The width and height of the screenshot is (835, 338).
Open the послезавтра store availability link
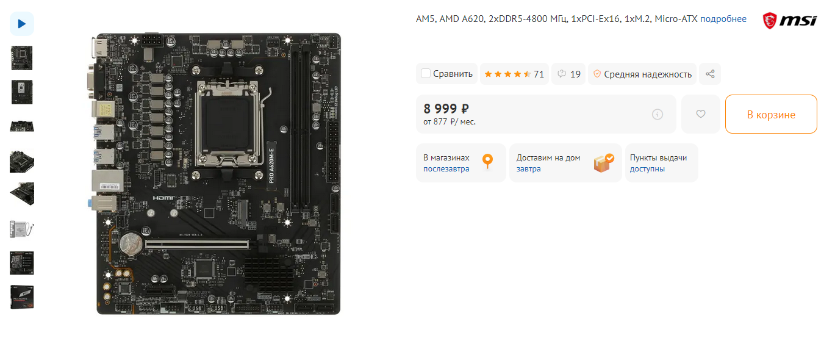tap(446, 169)
